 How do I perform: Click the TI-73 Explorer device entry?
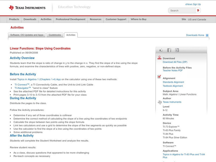171,127
